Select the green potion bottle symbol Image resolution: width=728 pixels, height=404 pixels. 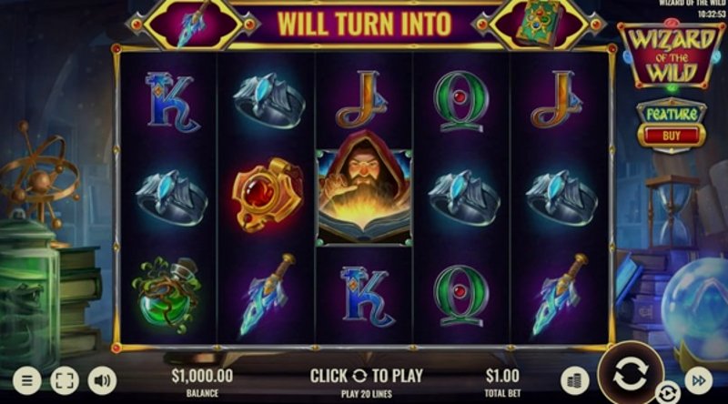coord(167,296)
